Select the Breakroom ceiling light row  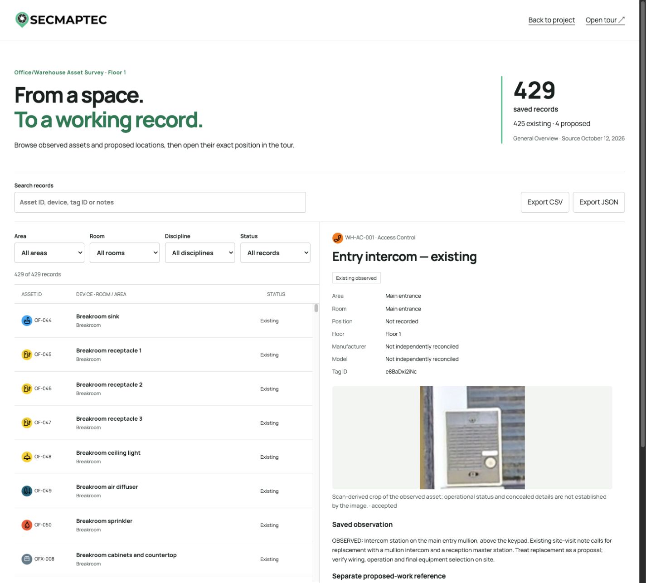click(164, 457)
